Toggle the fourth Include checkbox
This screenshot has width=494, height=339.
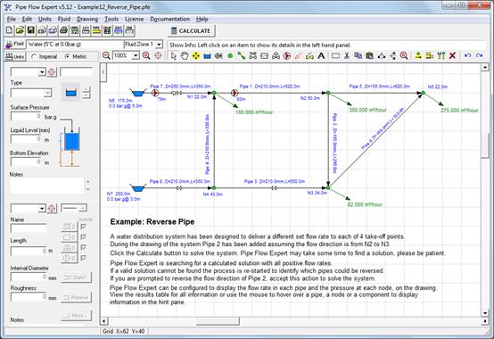pos(83,258)
